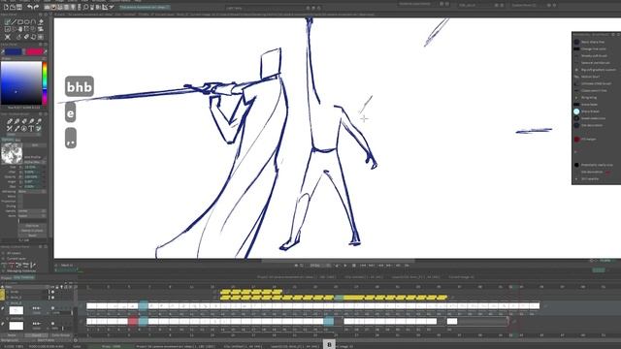Choose the red circle preset in right panel

[576, 140]
